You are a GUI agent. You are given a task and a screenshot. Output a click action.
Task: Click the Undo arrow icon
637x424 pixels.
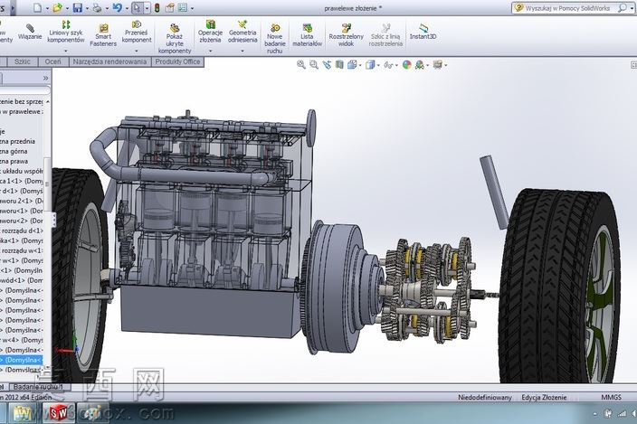point(118,8)
